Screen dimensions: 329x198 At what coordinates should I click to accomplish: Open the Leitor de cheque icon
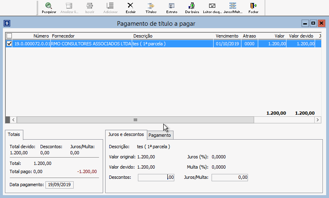pos(212,7)
